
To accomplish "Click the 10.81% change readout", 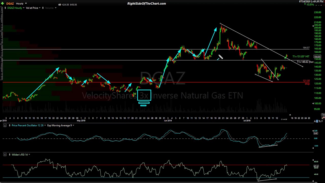I will point(311,5).
